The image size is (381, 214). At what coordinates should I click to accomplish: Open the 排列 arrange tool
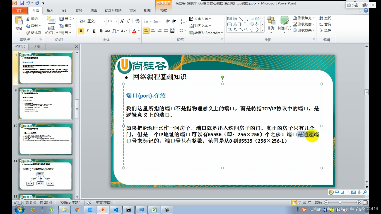[x=271, y=25]
